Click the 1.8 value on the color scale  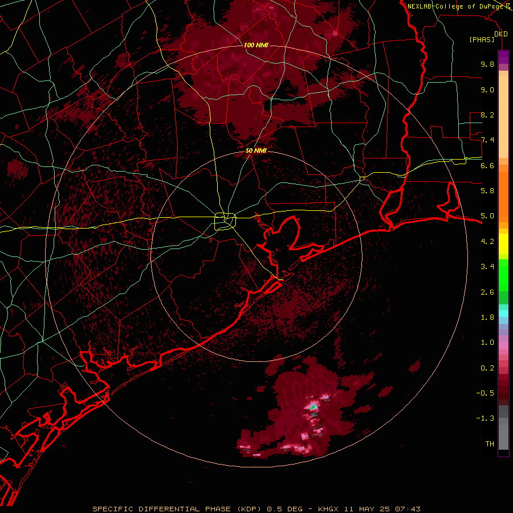(487, 317)
